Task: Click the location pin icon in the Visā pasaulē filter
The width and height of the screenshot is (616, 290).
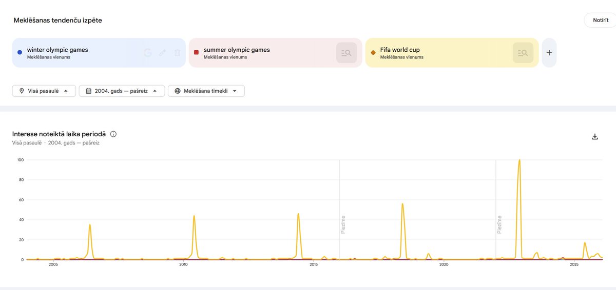Action: (22, 91)
